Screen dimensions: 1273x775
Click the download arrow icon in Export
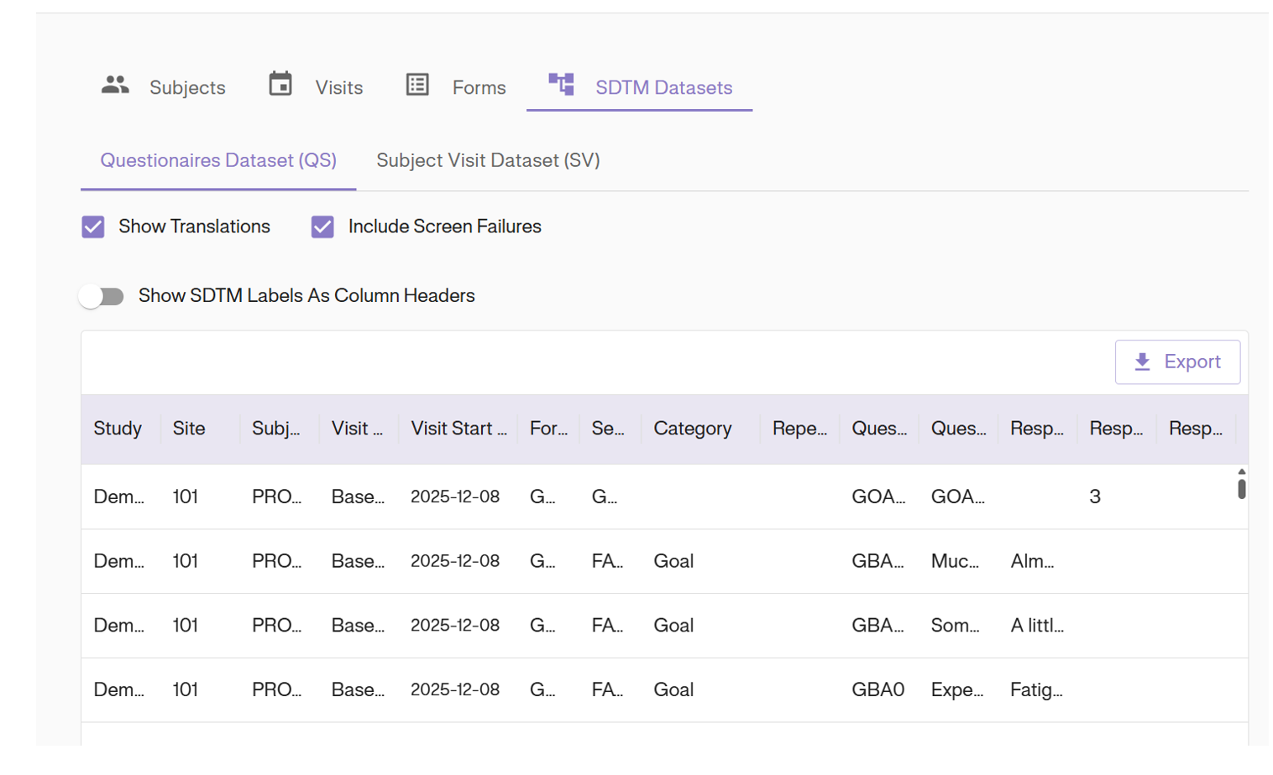tap(1142, 361)
